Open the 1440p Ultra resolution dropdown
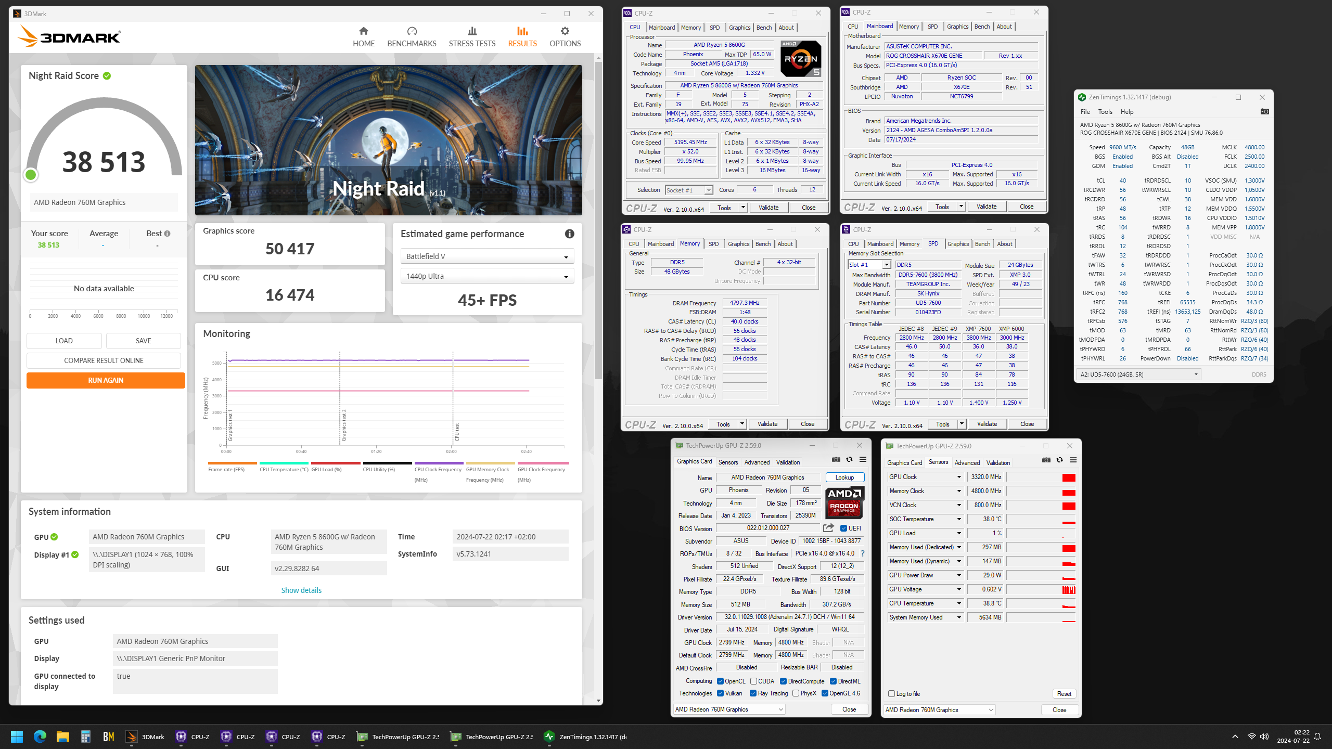The width and height of the screenshot is (1332, 749). (487, 276)
